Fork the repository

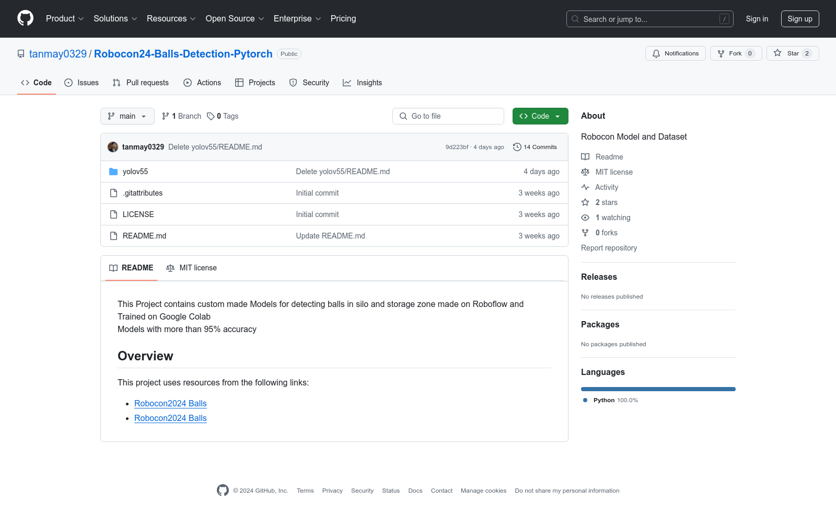[x=736, y=53]
